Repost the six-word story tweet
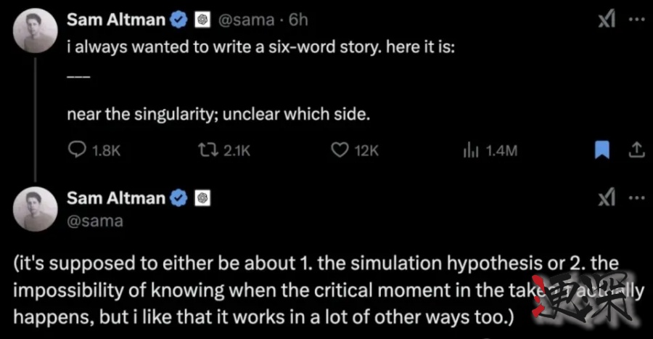The image size is (653, 339). (206, 150)
